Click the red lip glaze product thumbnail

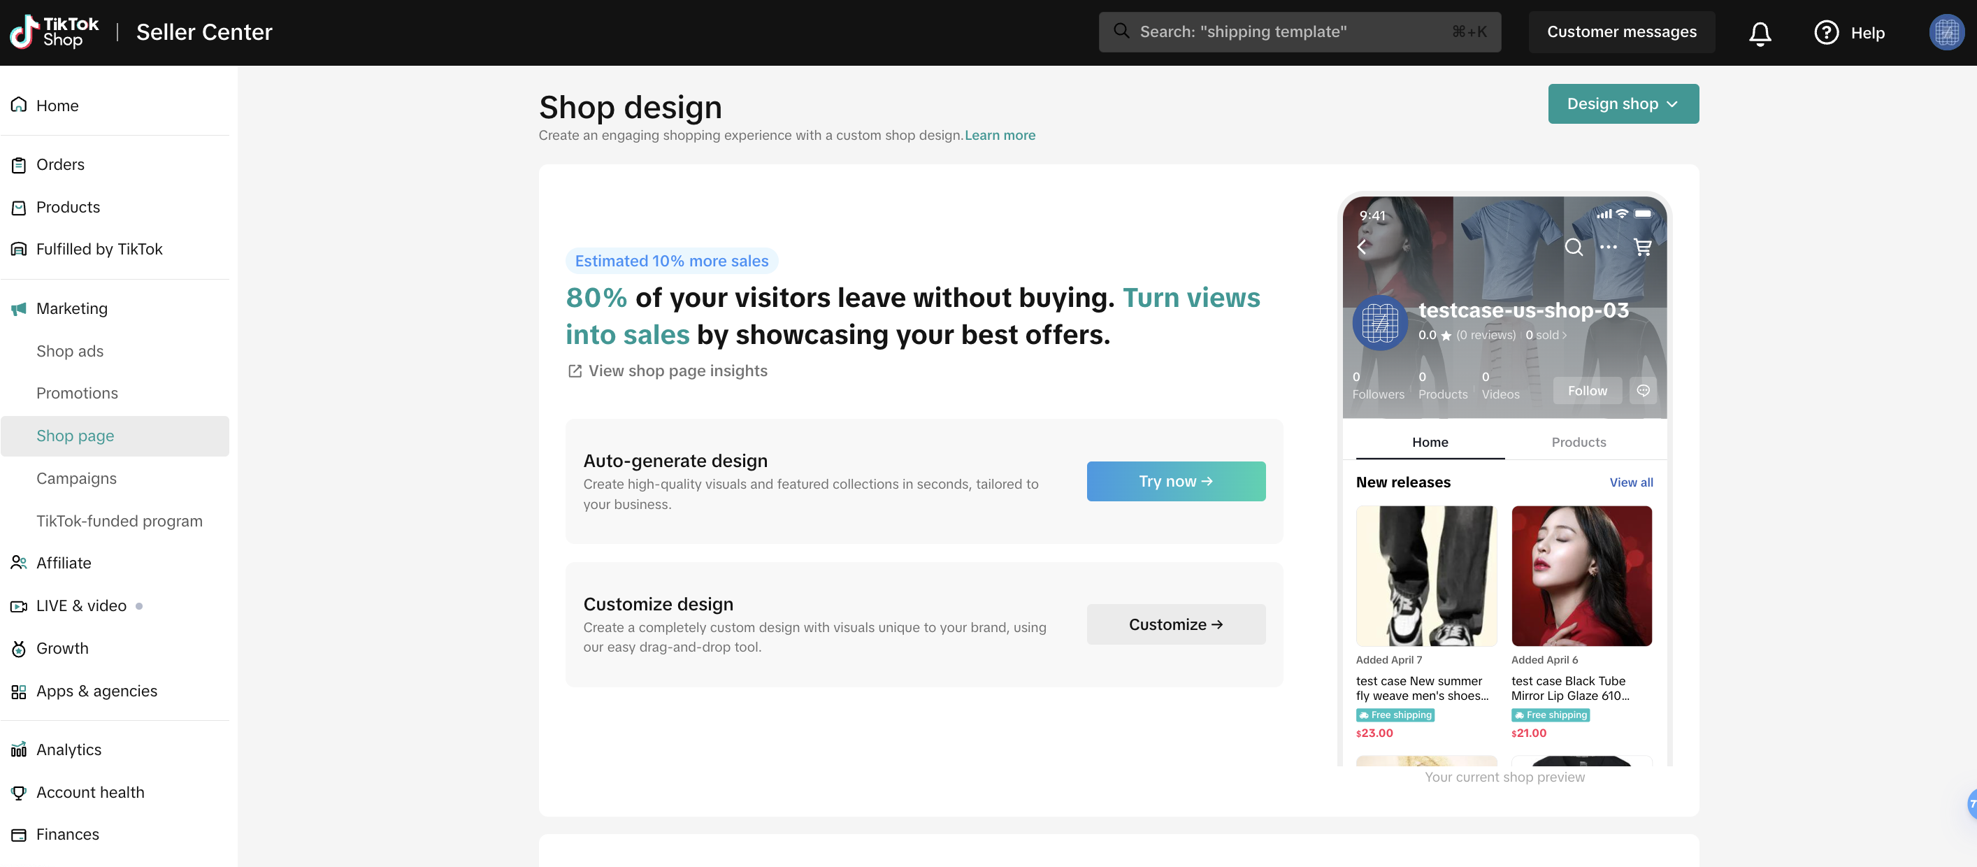pos(1581,576)
